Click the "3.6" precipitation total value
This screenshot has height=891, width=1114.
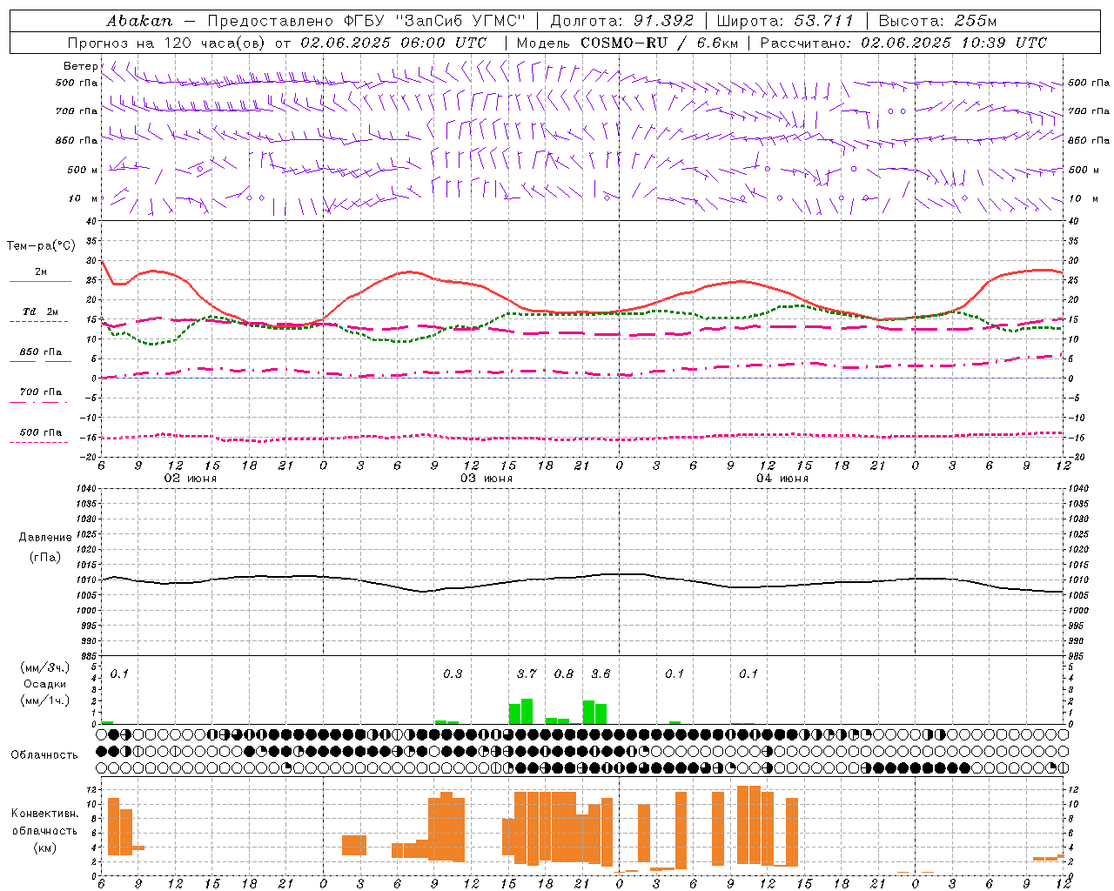pyautogui.click(x=601, y=673)
